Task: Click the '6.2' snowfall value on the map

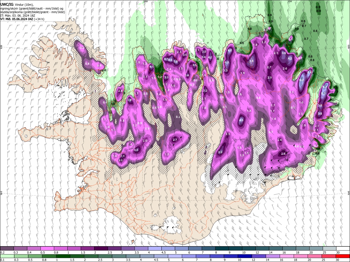Action: coord(325,87)
